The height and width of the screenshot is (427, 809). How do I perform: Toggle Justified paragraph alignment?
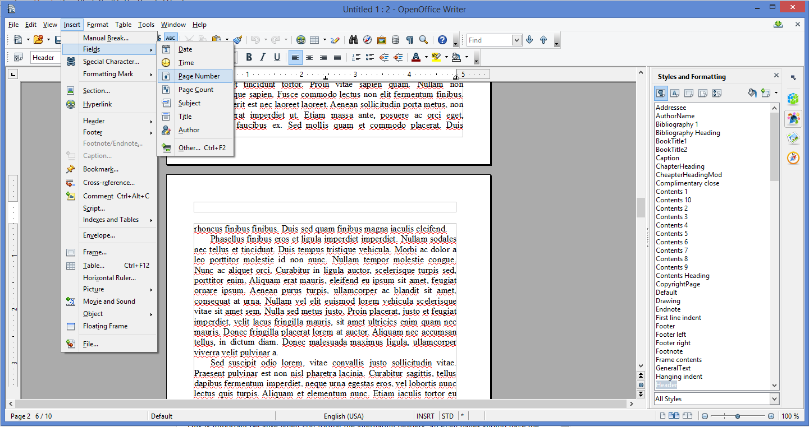coord(337,57)
